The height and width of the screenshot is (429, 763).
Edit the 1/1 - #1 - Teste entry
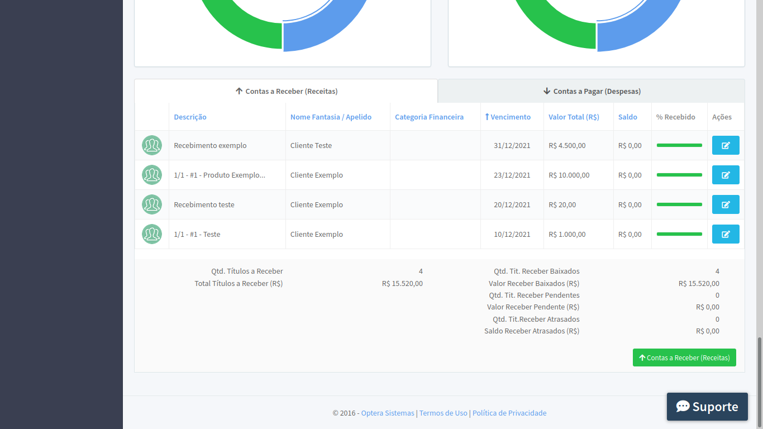pos(726,234)
